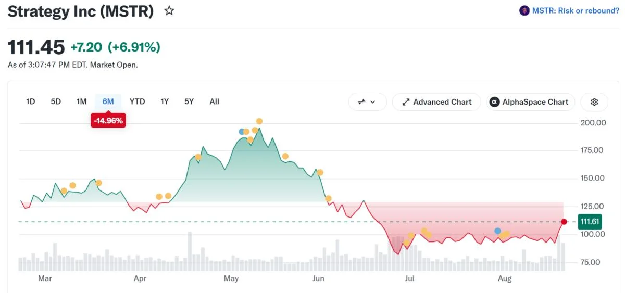Click the Aug label on x-axis
The height and width of the screenshot is (293, 625).
[505, 278]
